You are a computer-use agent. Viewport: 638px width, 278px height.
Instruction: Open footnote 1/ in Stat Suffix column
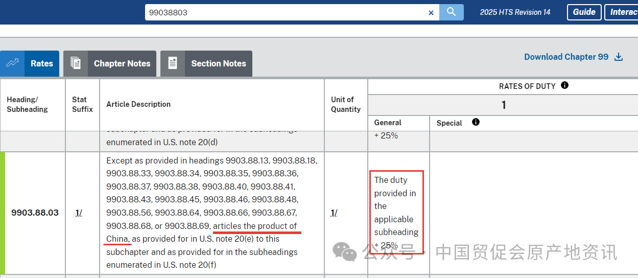tap(79, 213)
